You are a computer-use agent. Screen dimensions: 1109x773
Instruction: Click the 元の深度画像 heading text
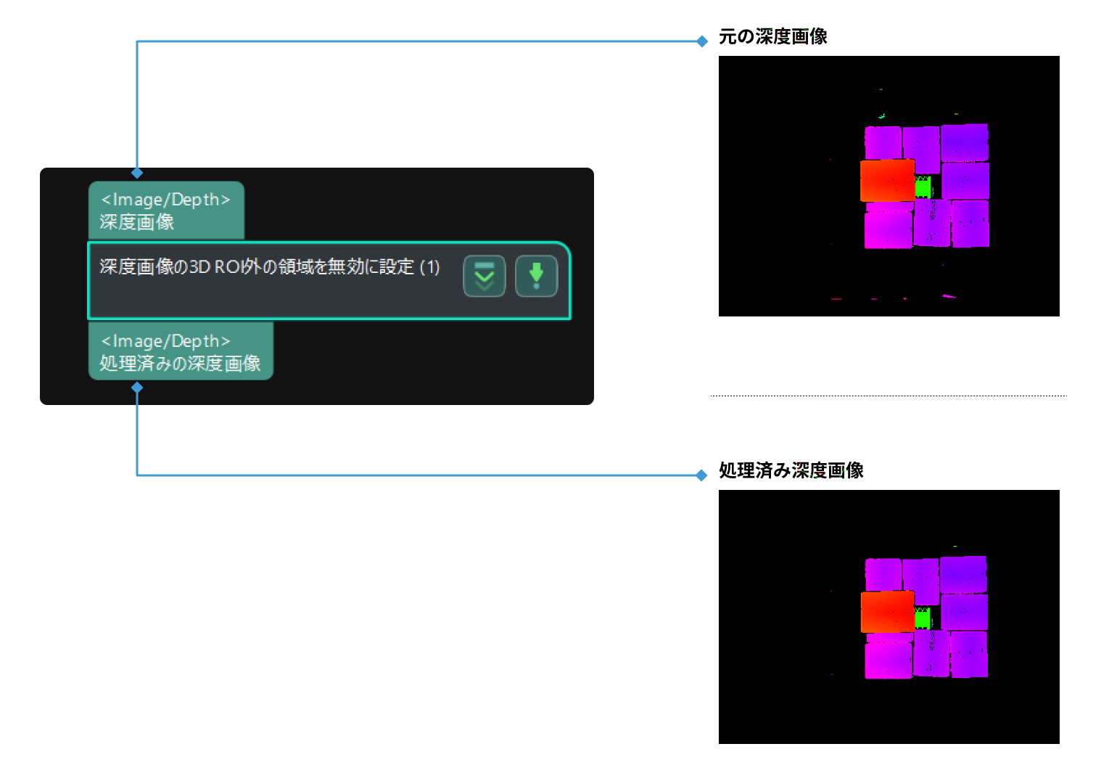[773, 36]
